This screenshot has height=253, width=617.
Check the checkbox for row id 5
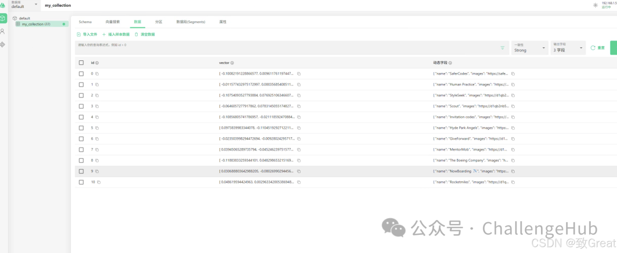click(81, 128)
